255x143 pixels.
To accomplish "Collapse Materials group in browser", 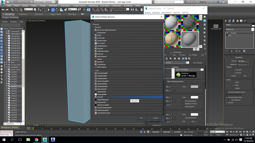I will point(92,24).
